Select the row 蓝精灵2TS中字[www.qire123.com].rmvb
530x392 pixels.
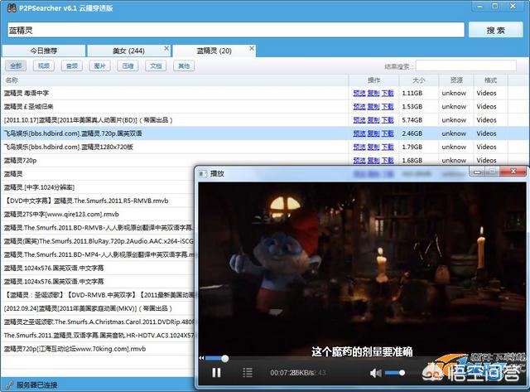(x=98, y=214)
